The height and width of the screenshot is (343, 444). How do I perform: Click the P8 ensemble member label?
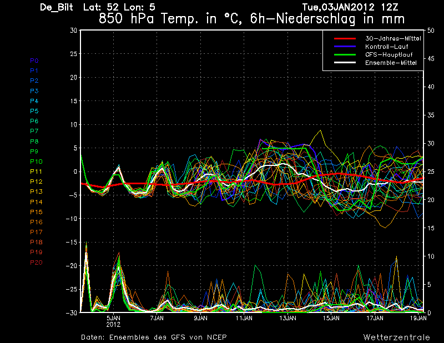34,142
